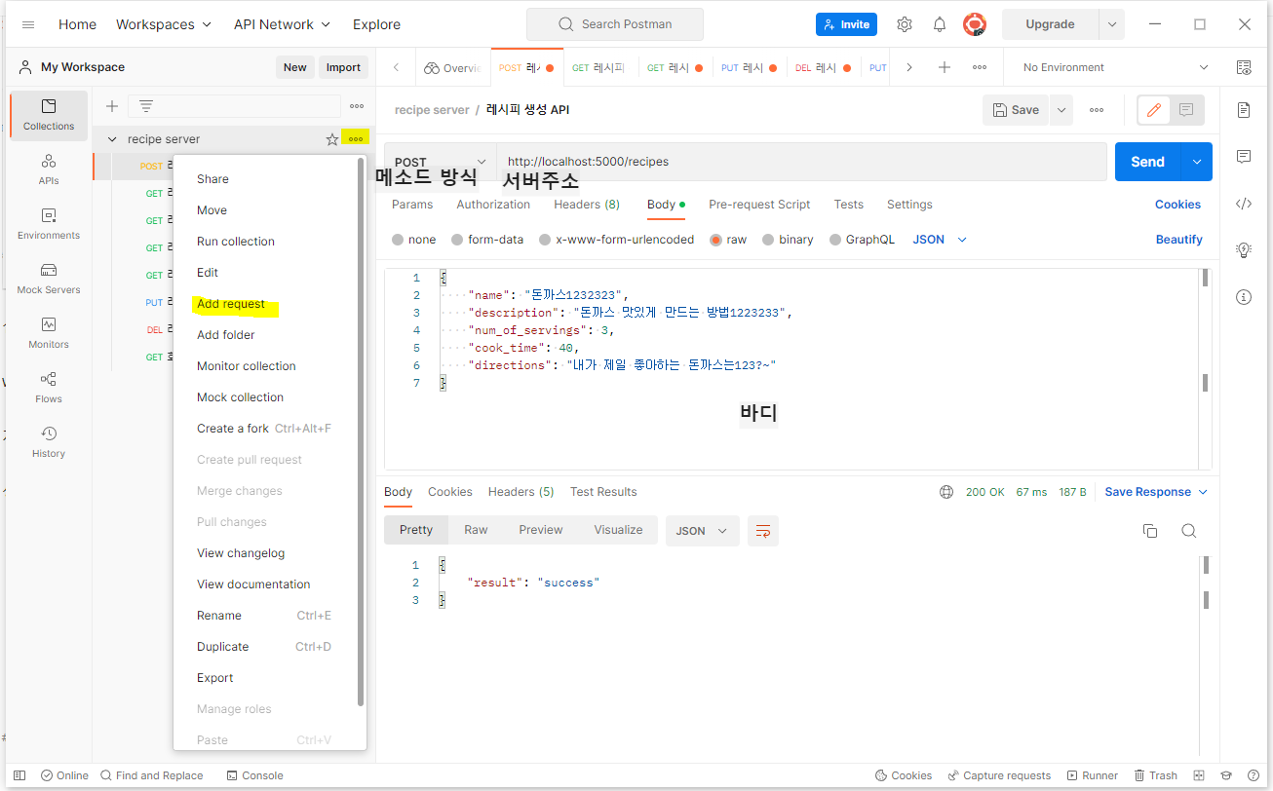Click the Invite button

click(x=846, y=24)
